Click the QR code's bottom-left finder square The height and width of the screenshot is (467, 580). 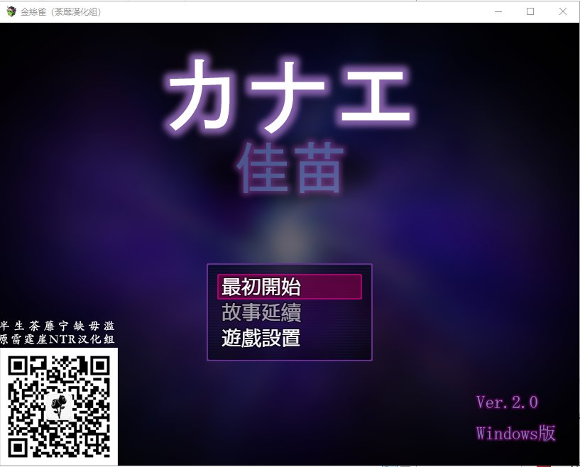(19, 446)
